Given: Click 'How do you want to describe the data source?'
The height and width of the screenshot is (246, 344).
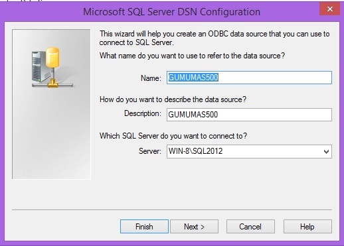Looking at the screenshot, I should point(173,99).
